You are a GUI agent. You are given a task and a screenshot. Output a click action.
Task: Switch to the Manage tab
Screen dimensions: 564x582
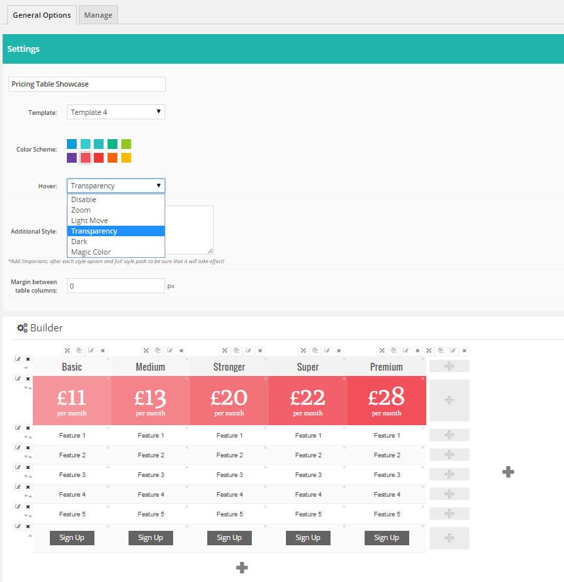pyautogui.click(x=98, y=14)
